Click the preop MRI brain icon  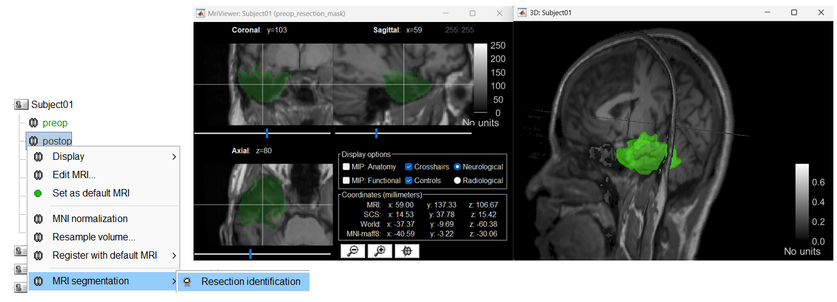point(34,123)
